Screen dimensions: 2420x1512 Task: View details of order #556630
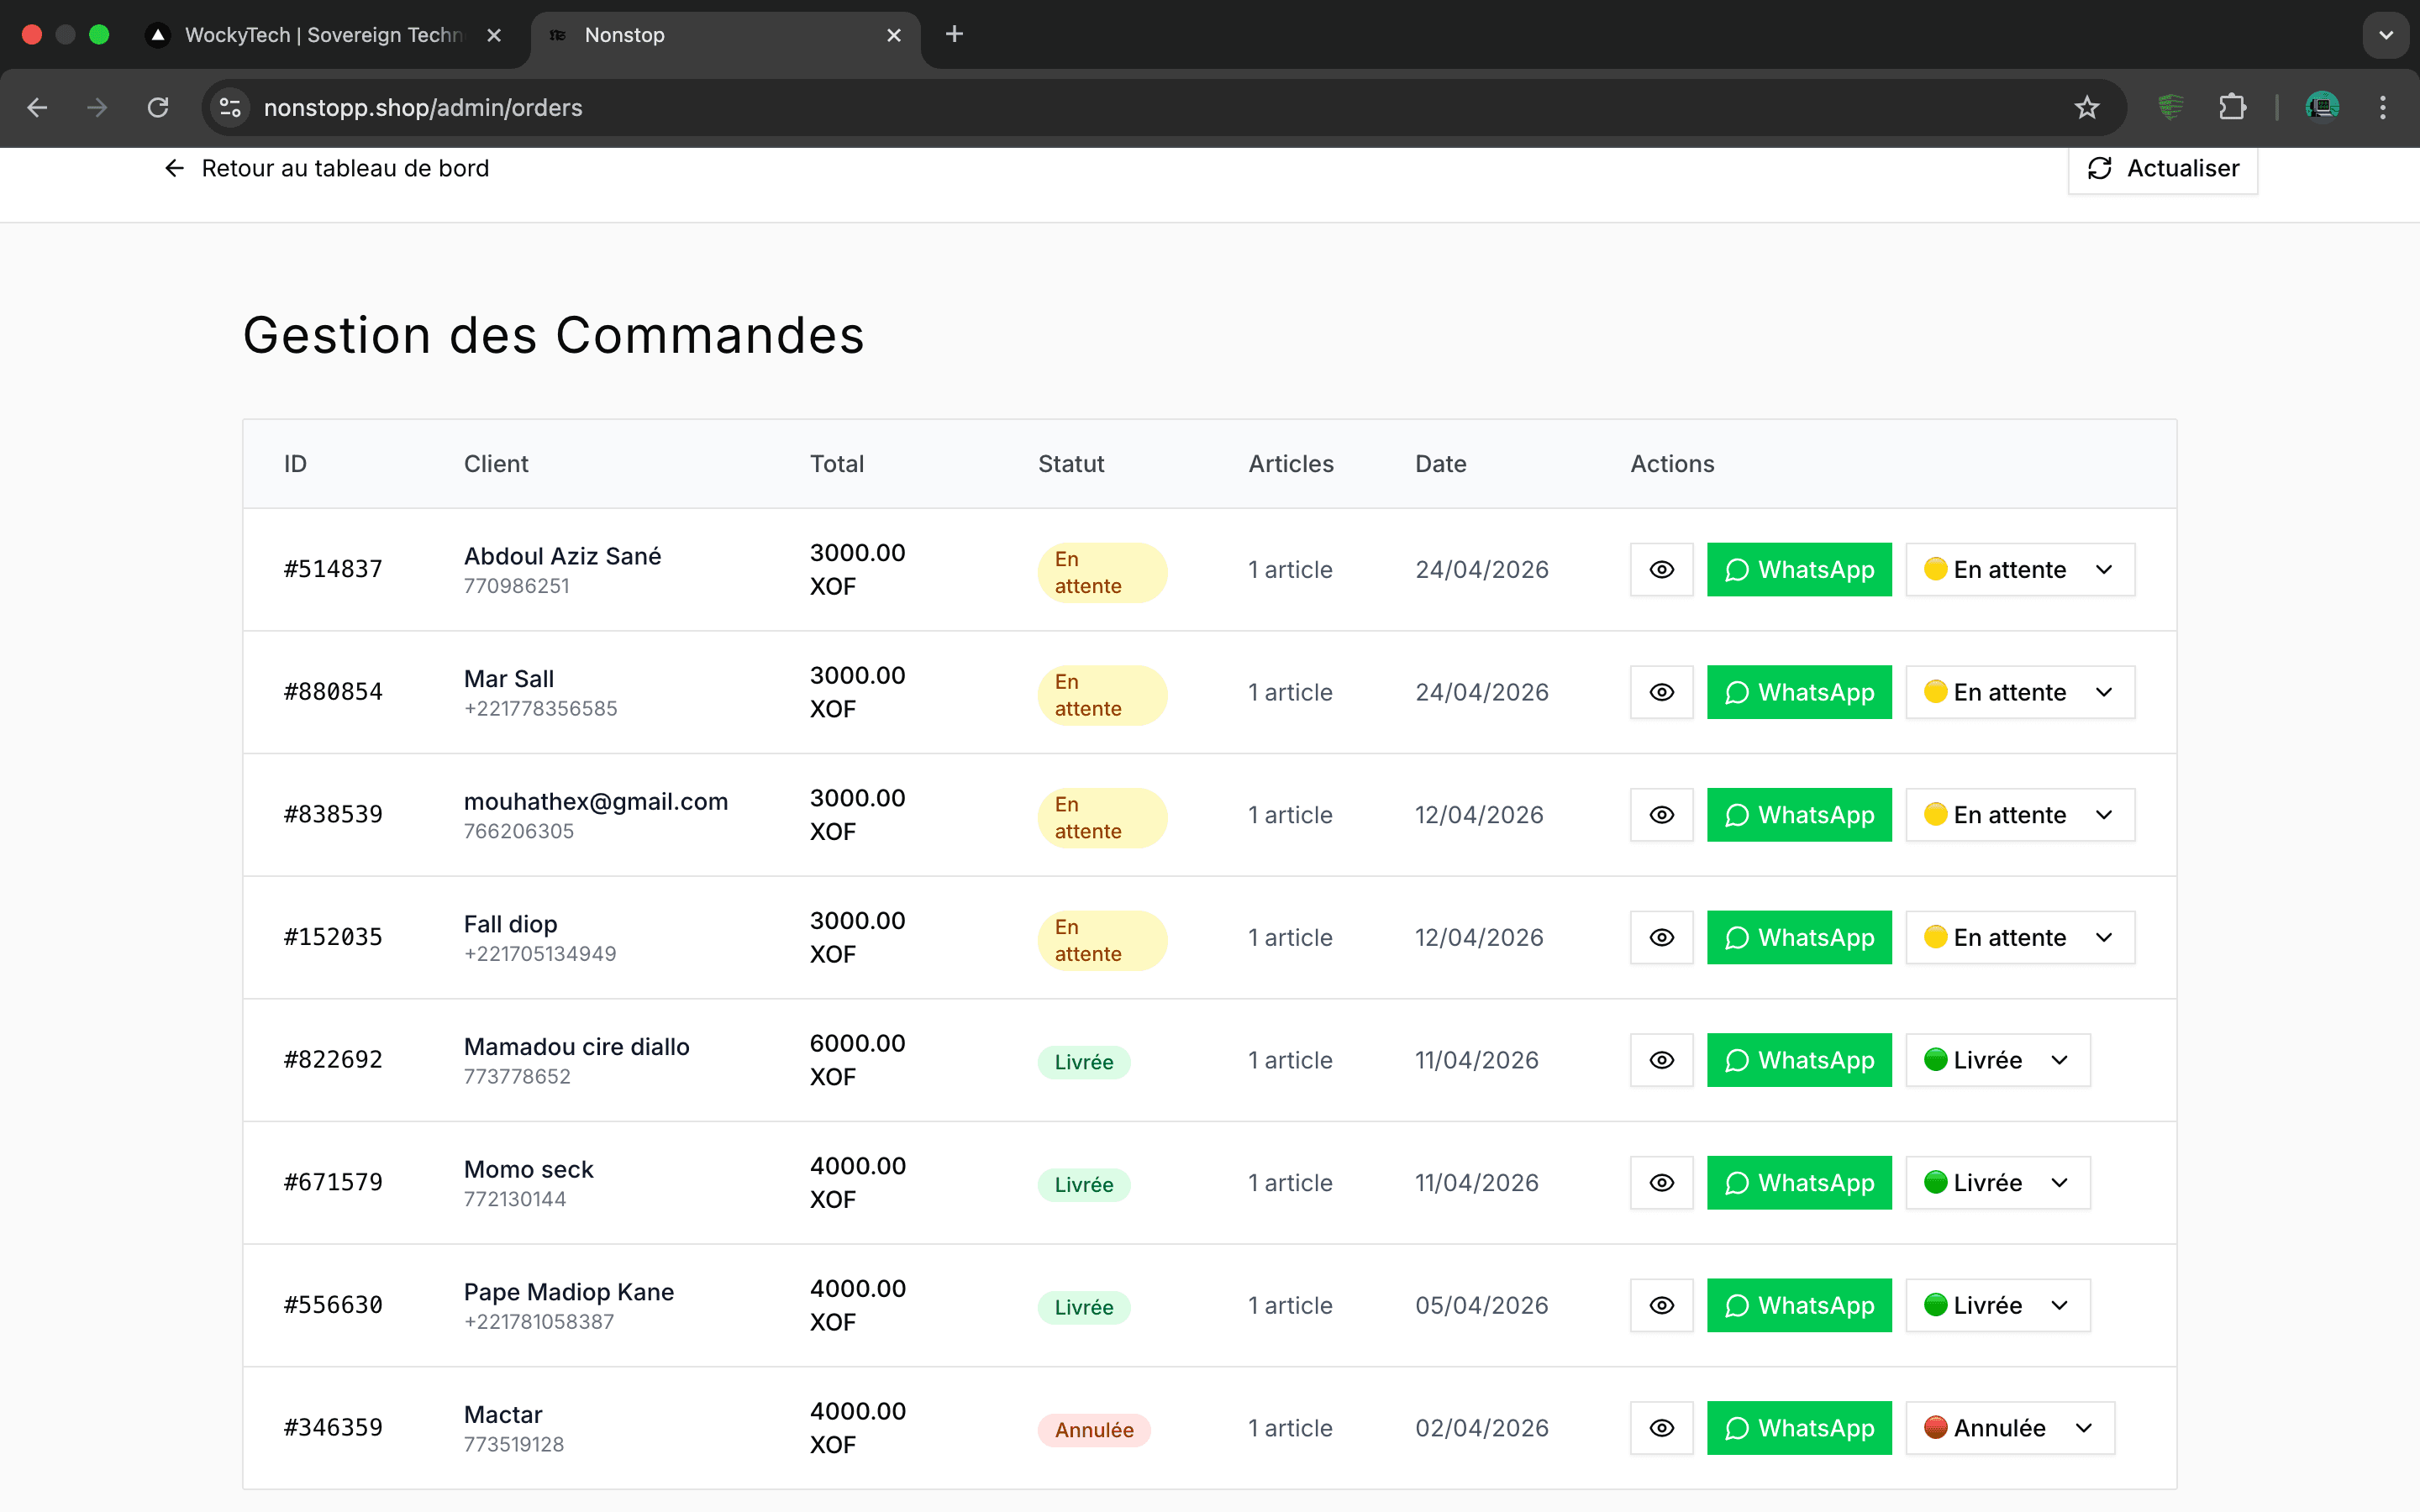click(1661, 1305)
